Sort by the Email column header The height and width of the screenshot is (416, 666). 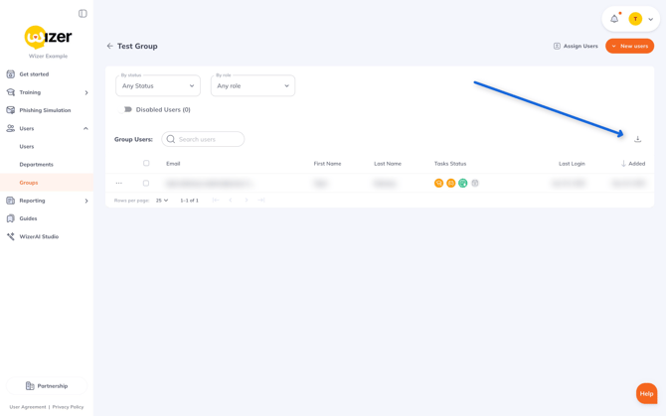173,164
